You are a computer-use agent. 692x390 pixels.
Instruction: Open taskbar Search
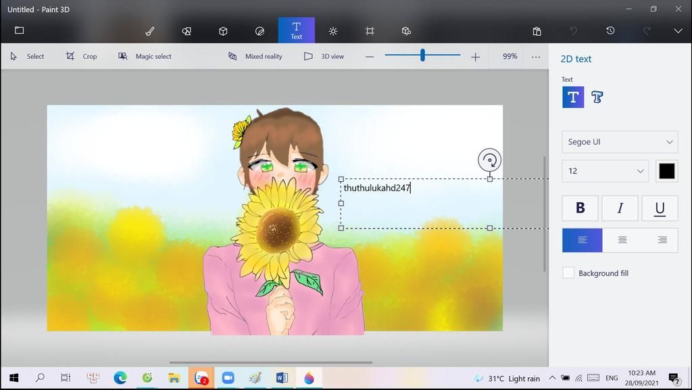coord(40,378)
